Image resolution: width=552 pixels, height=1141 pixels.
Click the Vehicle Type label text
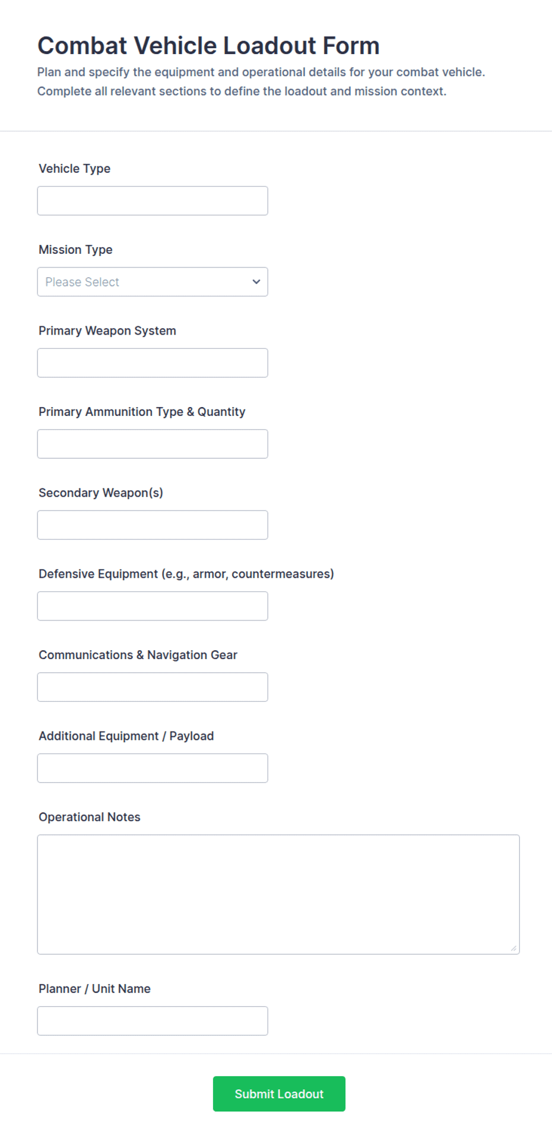click(74, 169)
